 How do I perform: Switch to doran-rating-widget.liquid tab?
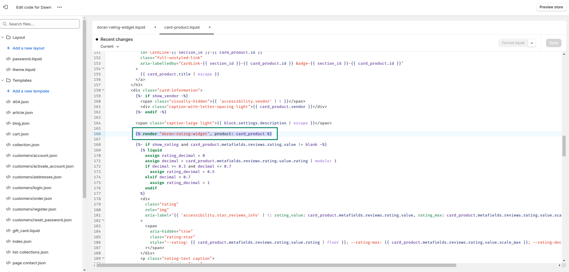[x=121, y=27]
